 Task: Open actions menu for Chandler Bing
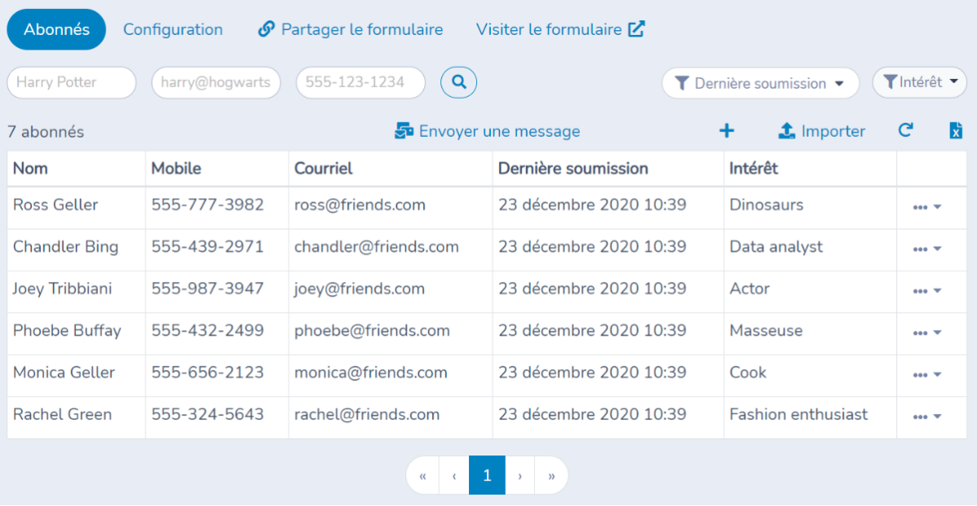pos(927,249)
